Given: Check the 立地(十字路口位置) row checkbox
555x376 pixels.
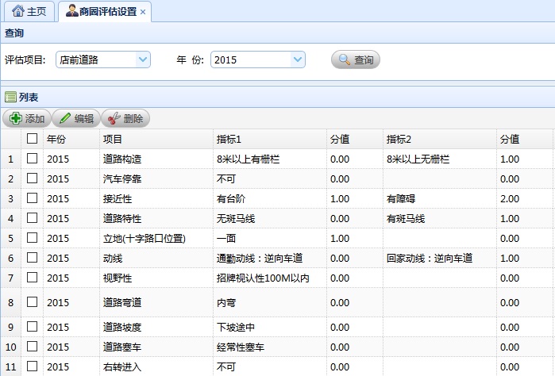Looking at the screenshot, I should (33, 237).
